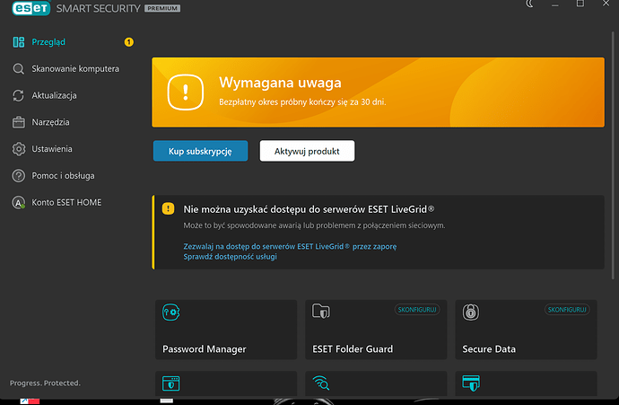The width and height of the screenshot is (619, 405).
Task: Click the exclamation icon in orange banner
Action: coord(186,92)
